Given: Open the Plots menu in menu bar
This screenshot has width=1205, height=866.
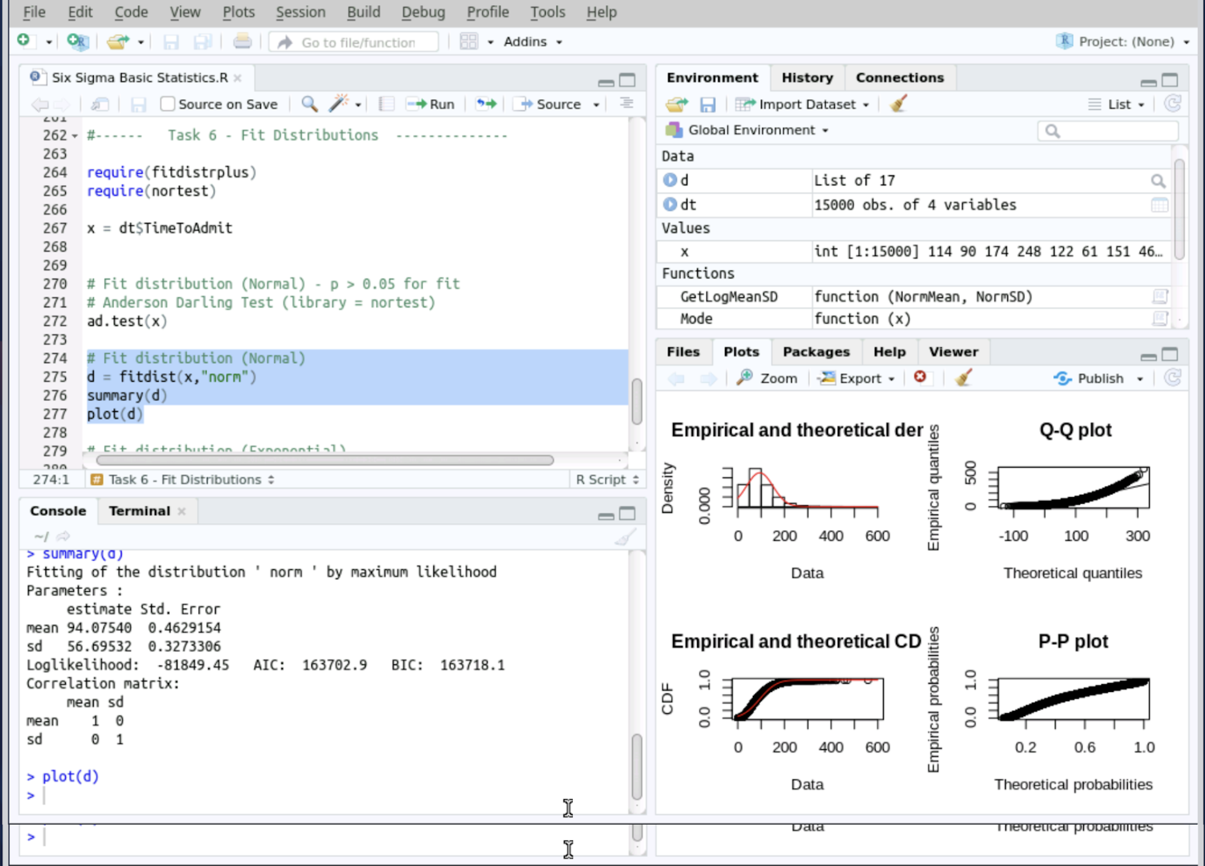Looking at the screenshot, I should pyautogui.click(x=239, y=12).
